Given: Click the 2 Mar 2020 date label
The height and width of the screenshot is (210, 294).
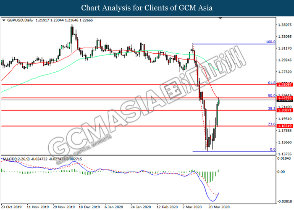Looking at the screenshot, I should pyautogui.click(x=192, y=207).
